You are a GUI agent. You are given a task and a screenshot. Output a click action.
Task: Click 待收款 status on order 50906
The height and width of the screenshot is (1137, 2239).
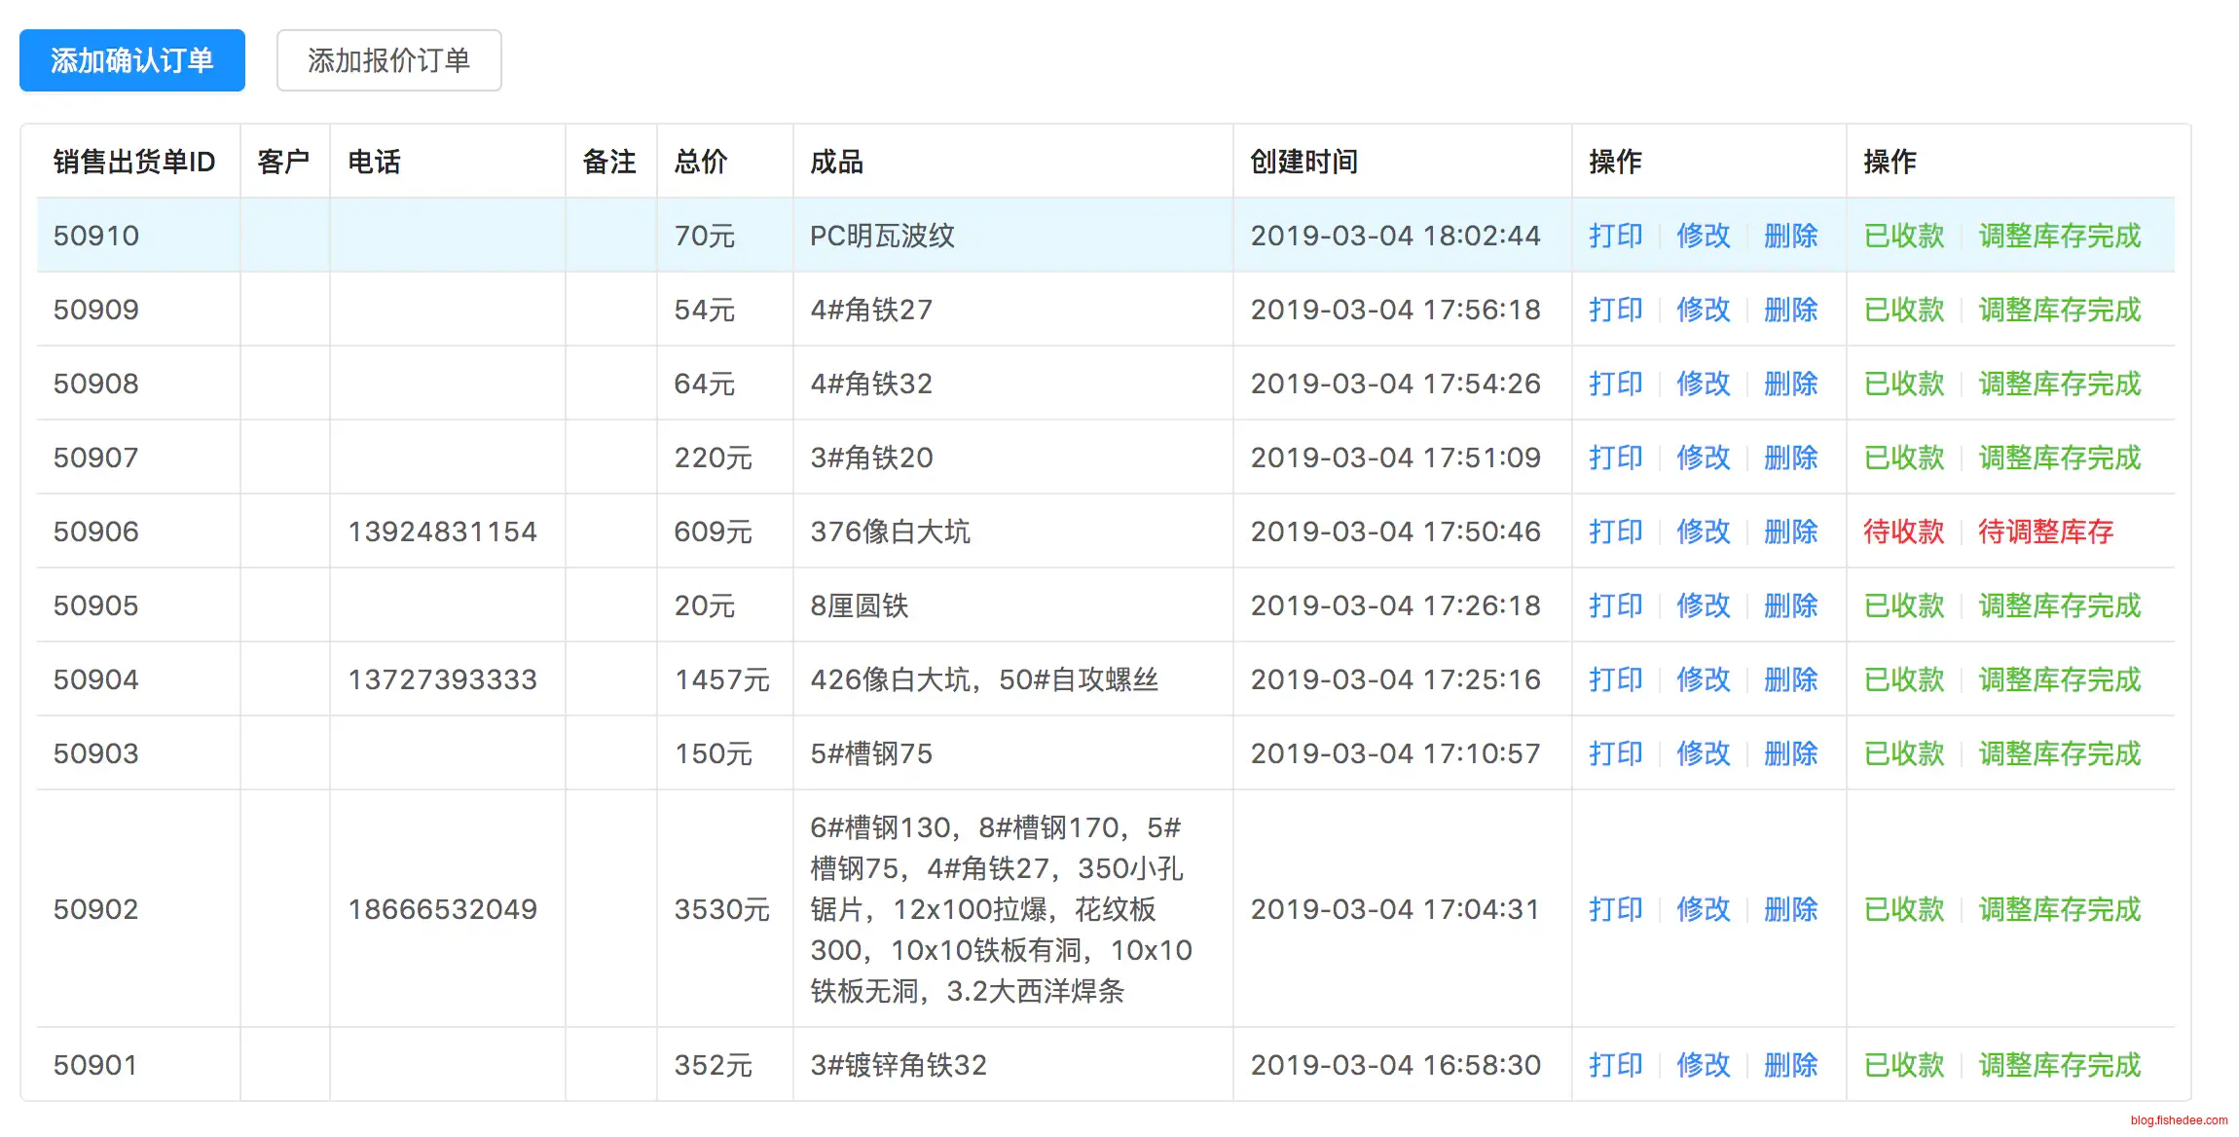(x=1903, y=532)
